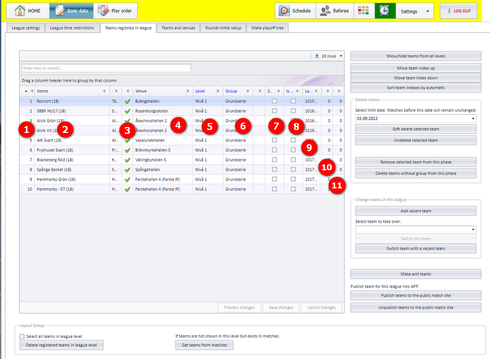This screenshot has height=359, width=490.
Task: Click Publish teams to the public match site
Action: (416, 296)
